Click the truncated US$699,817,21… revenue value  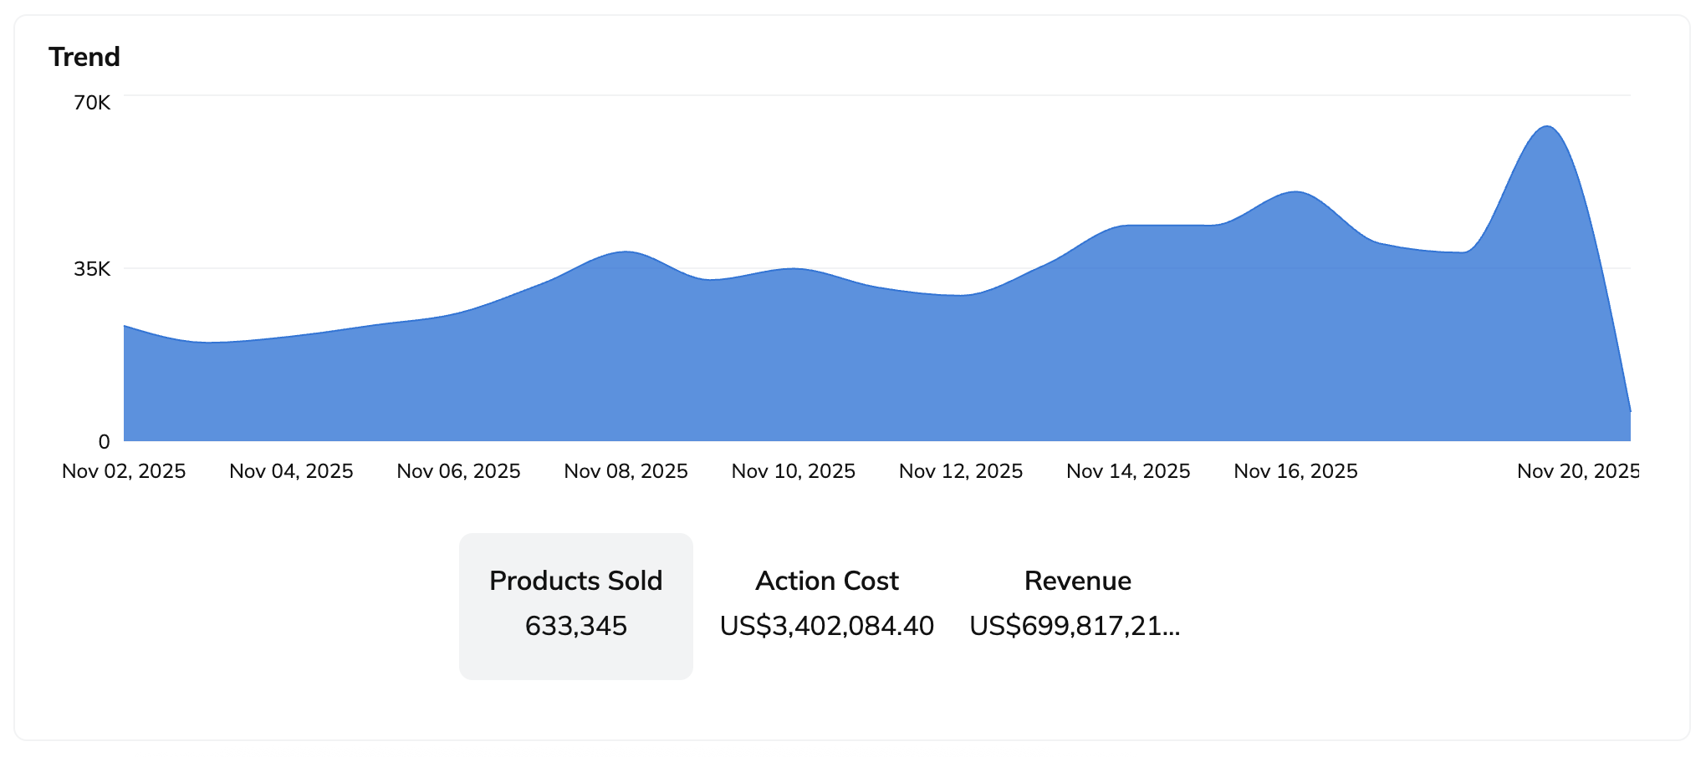1075,626
